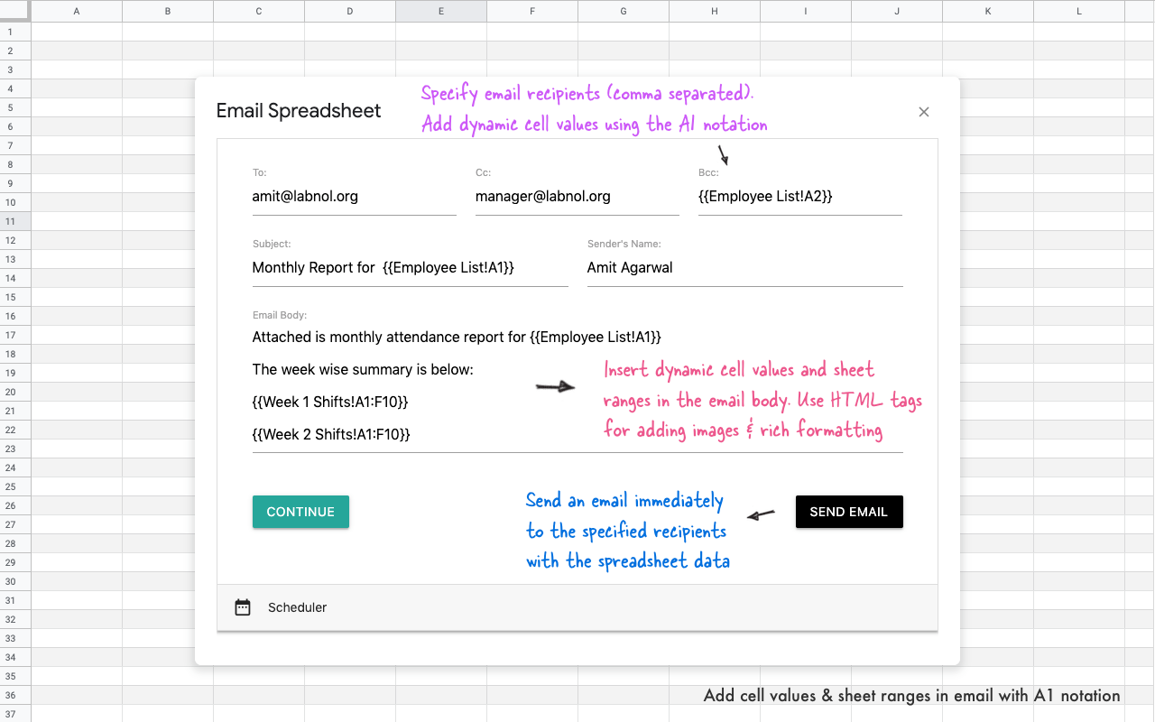Select column L header
Image resolution: width=1155 pixels, height=722 pixels.
pyautogui.click(x=1079, y=11)
